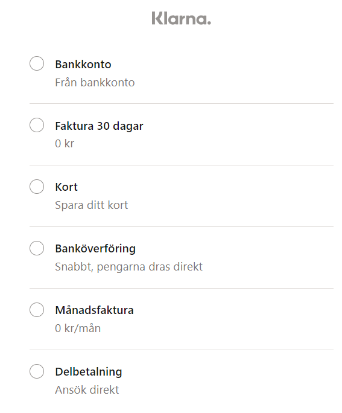Click the 'Spara ditt kort' description
The height and width of the screenshot is (413, 342).
(x=92, y=205)
